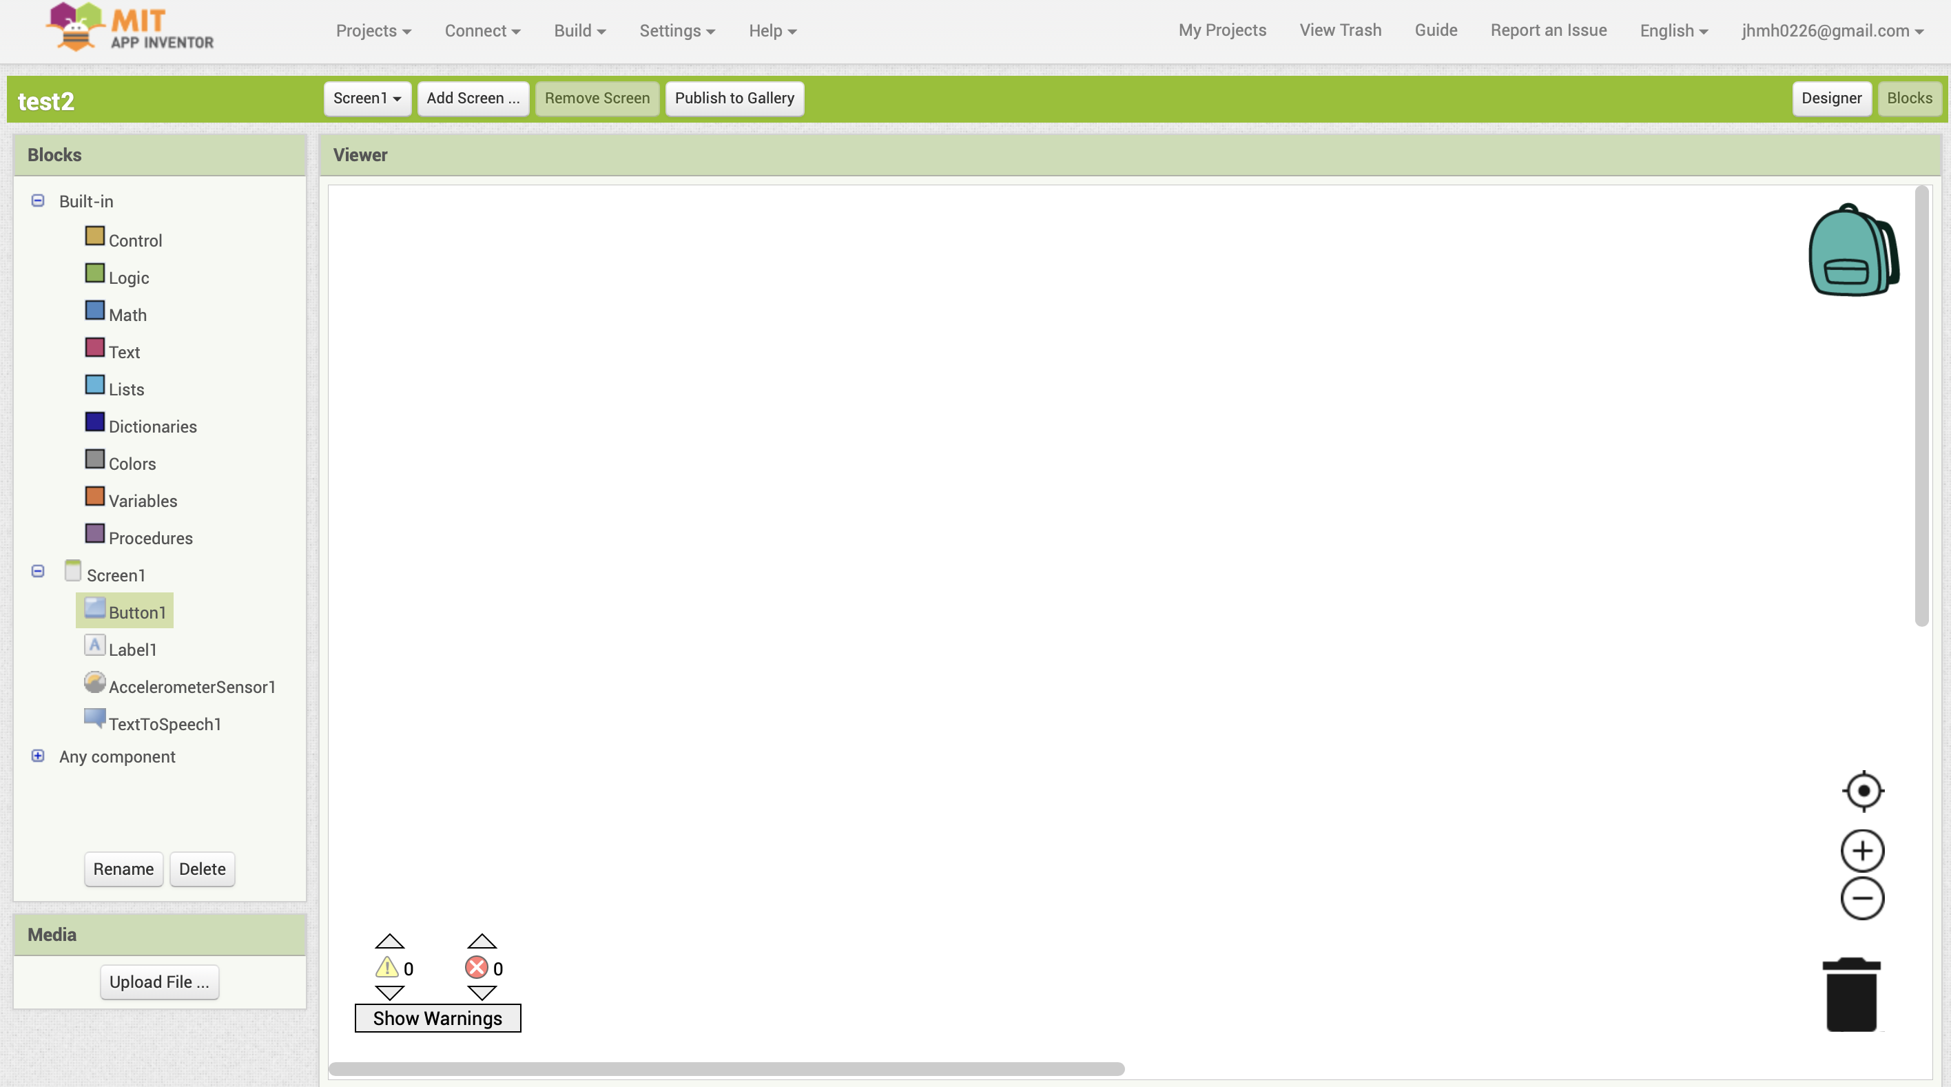
Task: Click the horizontal viewer scrollbar
Action: coord(725,1069)
